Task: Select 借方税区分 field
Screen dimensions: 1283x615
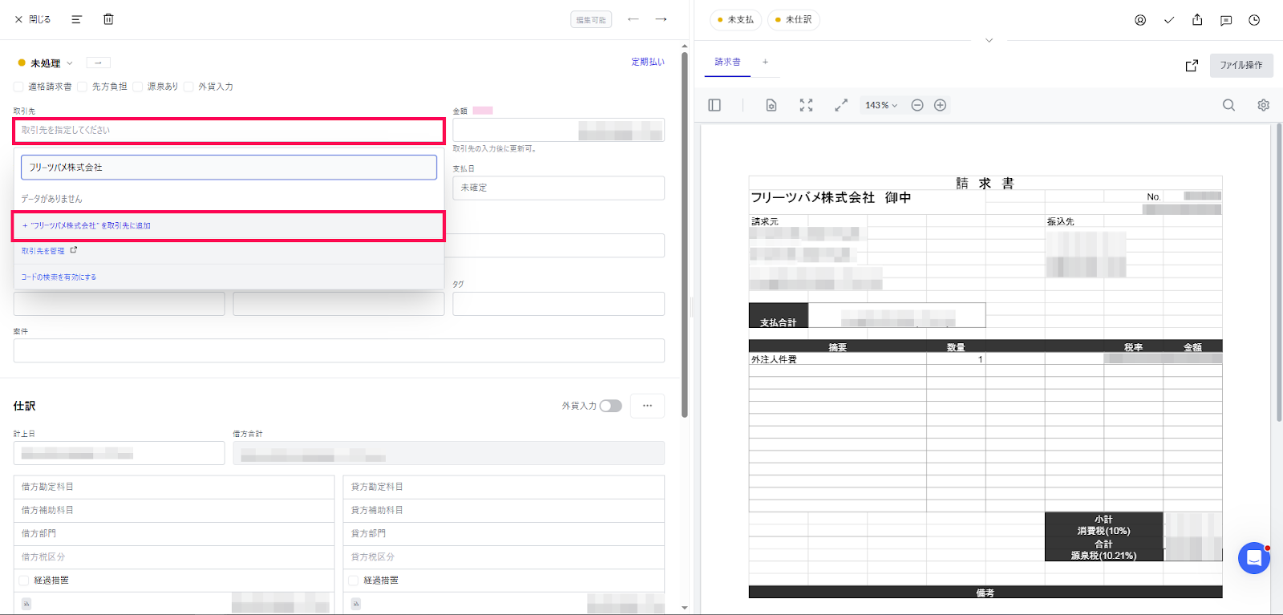Action: (x=174, y=556)
